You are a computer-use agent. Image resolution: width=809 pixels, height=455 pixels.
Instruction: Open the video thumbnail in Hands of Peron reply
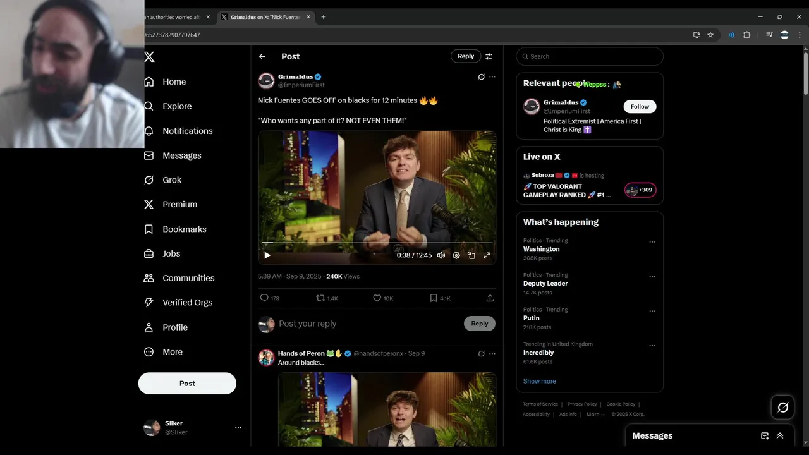point(387,409)
